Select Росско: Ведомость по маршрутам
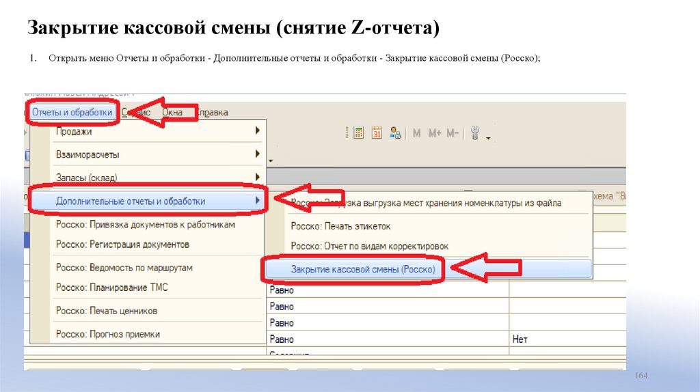 coord(148,268)
